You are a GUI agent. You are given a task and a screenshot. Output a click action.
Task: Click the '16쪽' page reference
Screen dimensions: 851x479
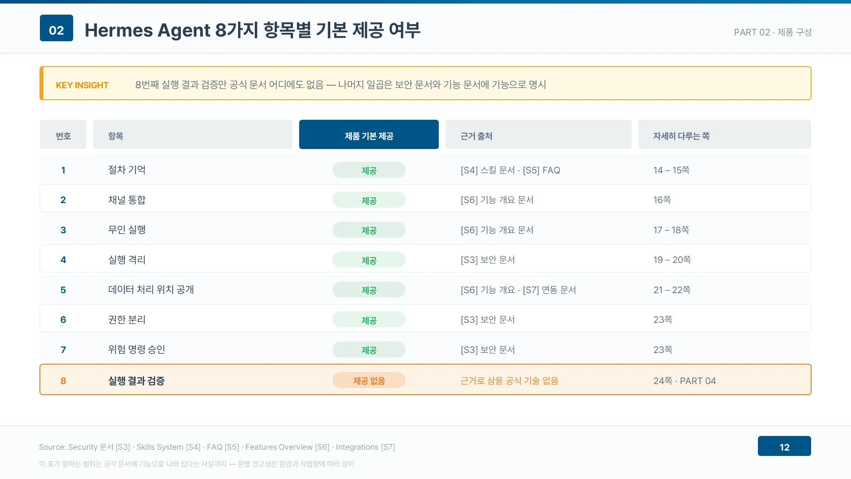click(x=662, y=200)
